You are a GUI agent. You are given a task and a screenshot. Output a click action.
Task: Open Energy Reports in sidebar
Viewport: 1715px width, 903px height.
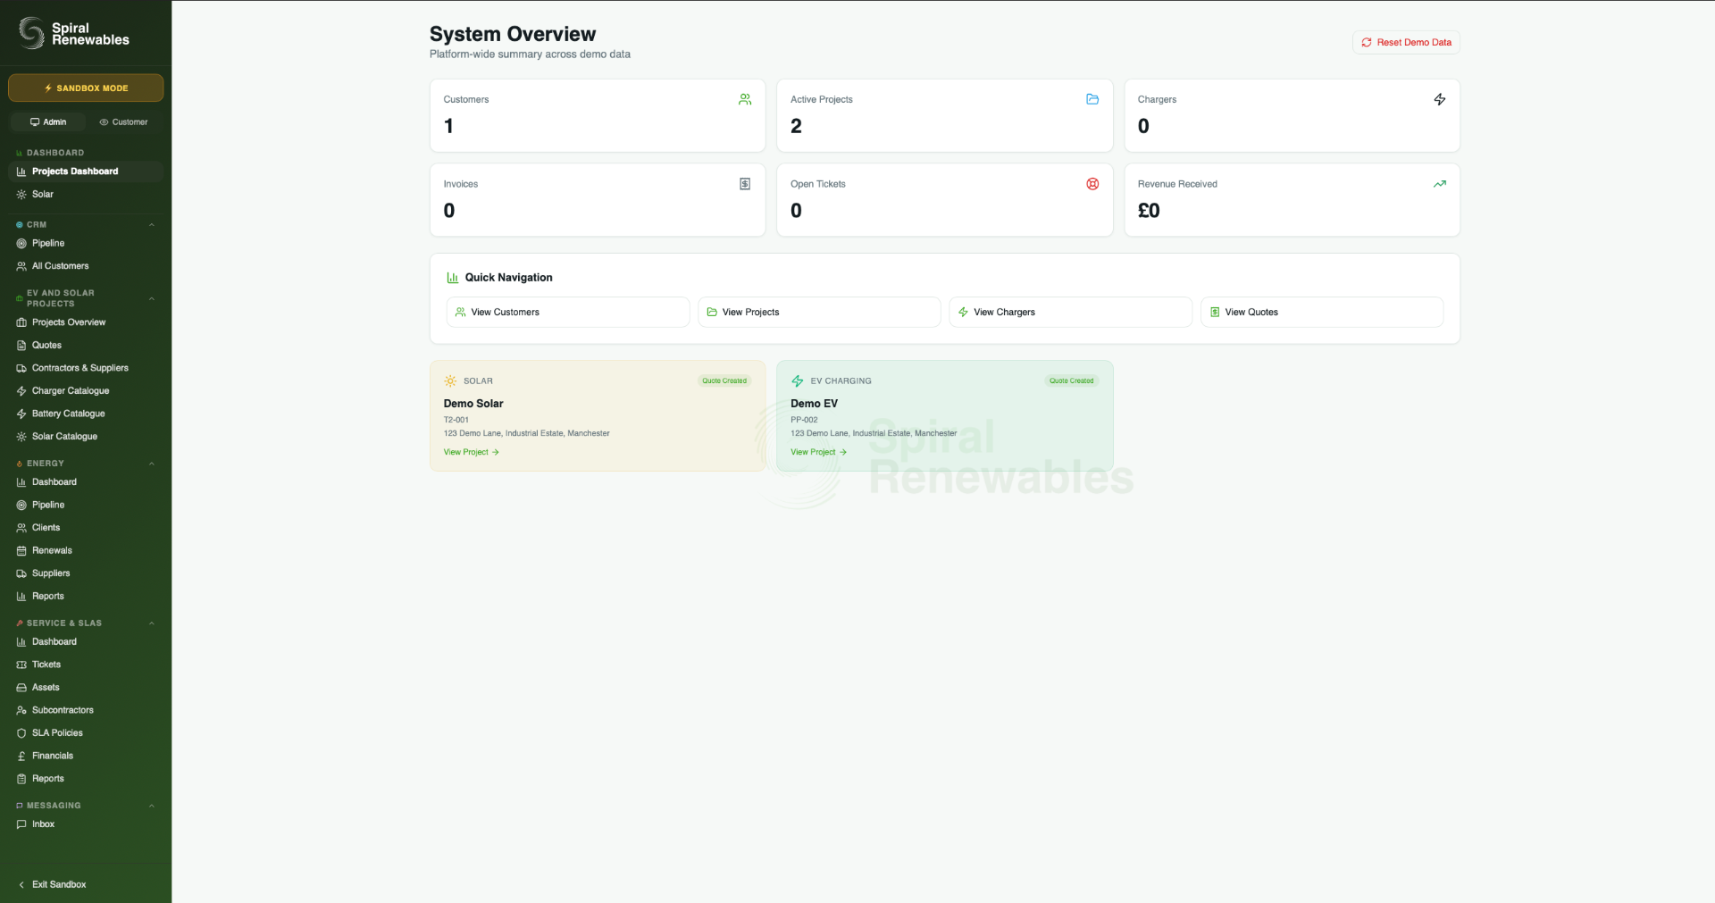(86, 597)
